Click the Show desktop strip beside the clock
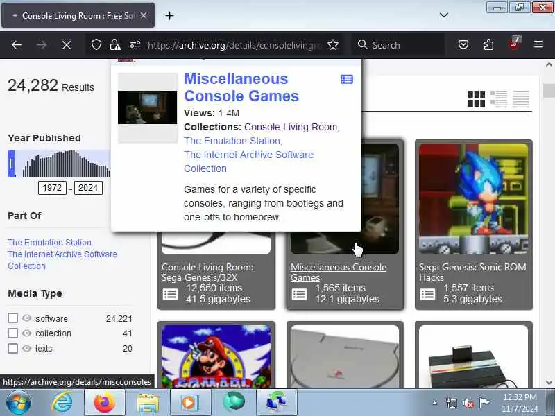The image size is (555, 416). click(551, 403)
